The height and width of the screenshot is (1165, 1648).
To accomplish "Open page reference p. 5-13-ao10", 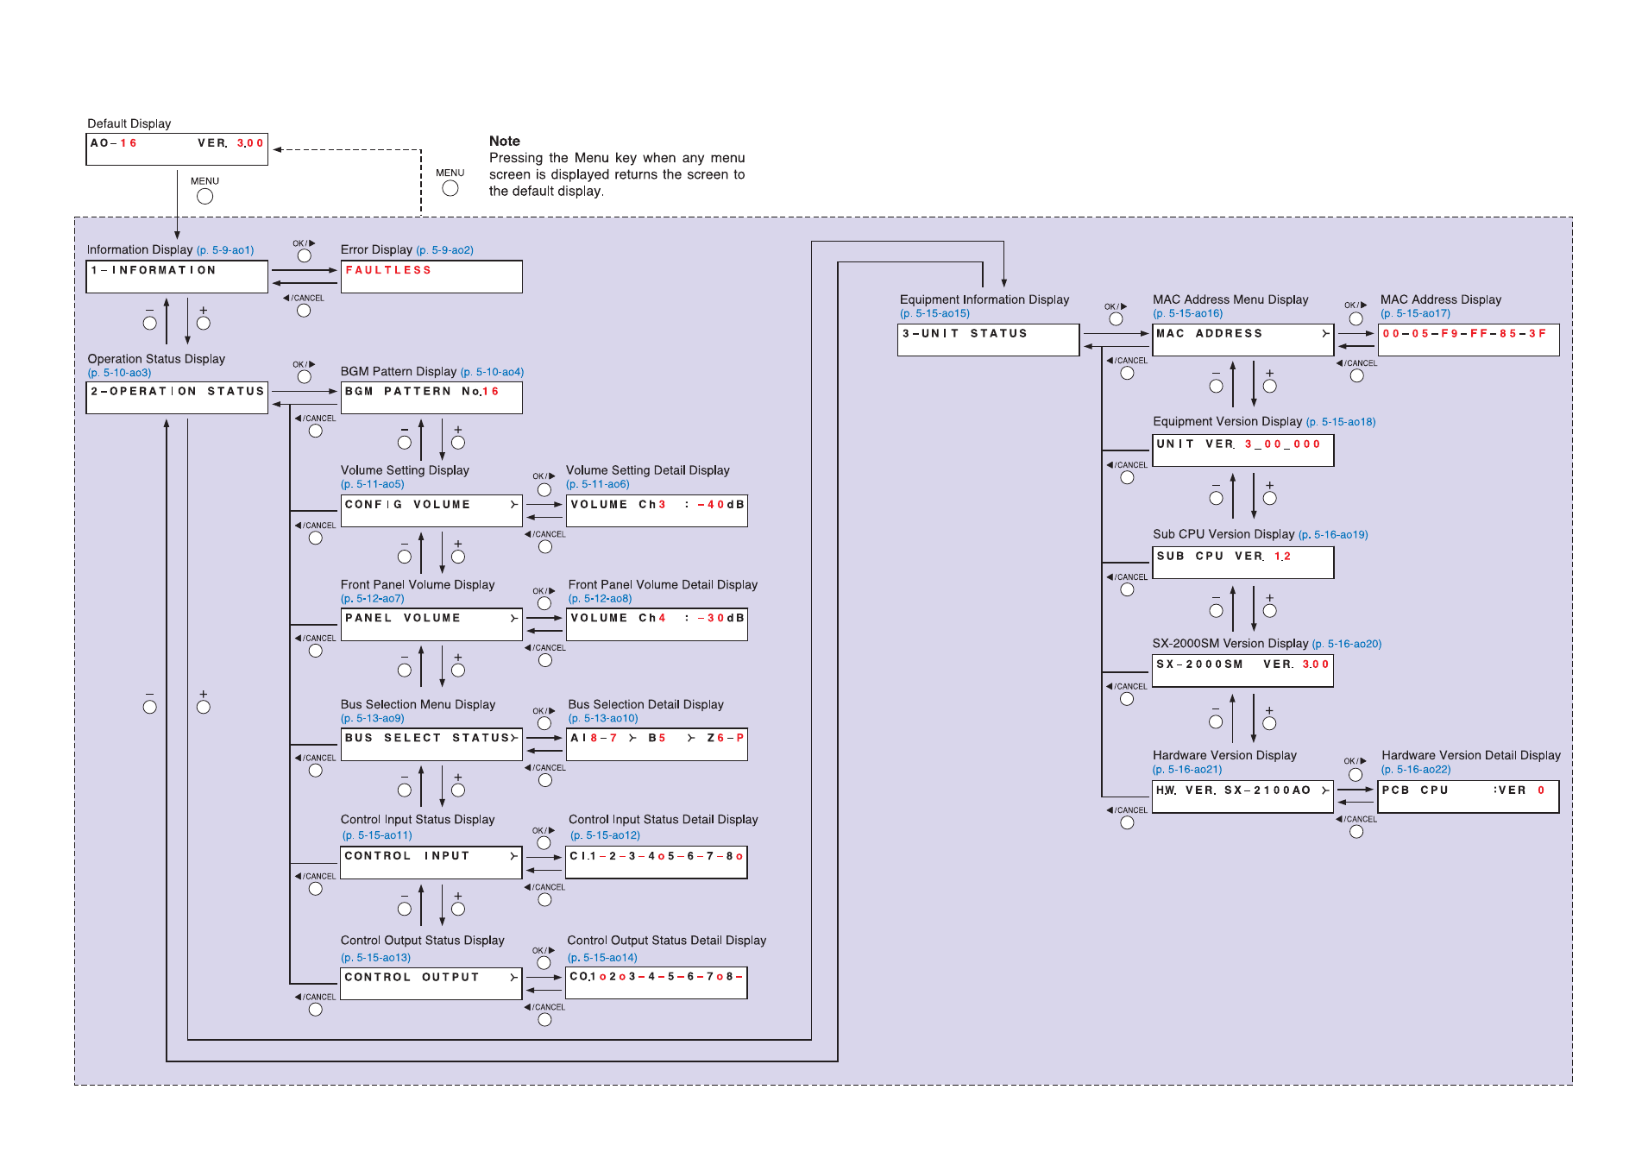I will click(603, 718).
